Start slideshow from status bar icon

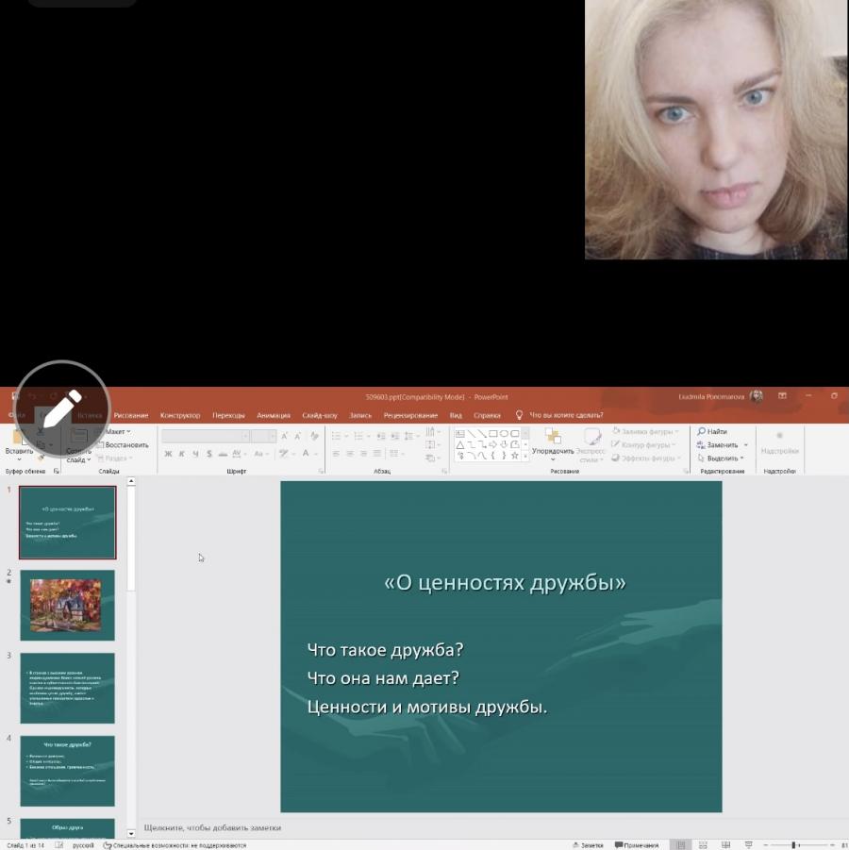coord(748,844)
